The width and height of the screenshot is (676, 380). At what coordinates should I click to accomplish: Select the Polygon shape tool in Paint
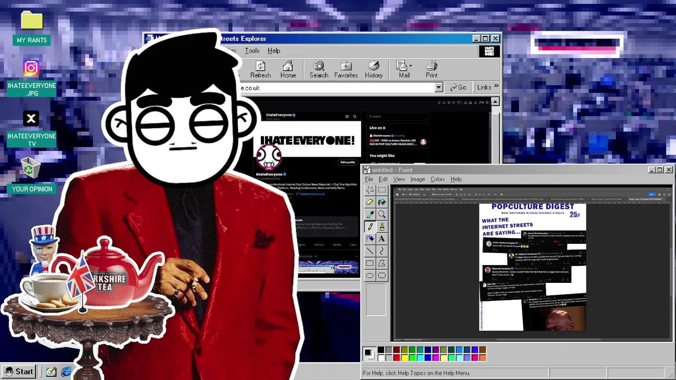(x=382, y=263)
